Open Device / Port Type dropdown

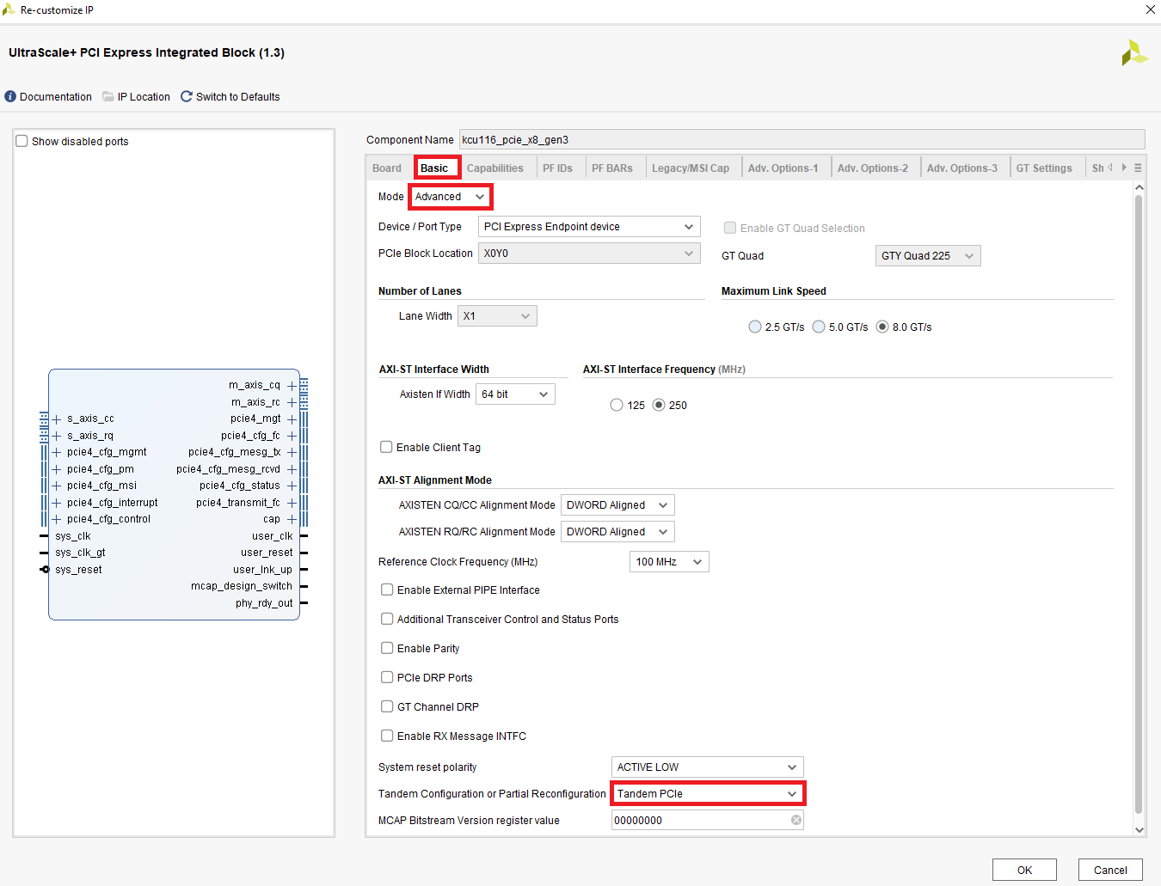[x=589, y=227]
